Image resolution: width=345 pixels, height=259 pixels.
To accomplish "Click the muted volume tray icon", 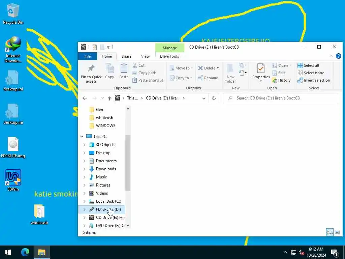I will [x=301, y=253].
